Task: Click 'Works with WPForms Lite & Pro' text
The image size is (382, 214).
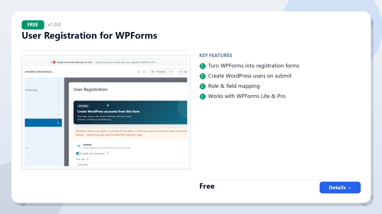Action: coord(247,96)
